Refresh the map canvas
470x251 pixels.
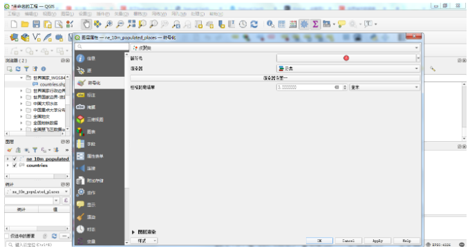point(254,24)
